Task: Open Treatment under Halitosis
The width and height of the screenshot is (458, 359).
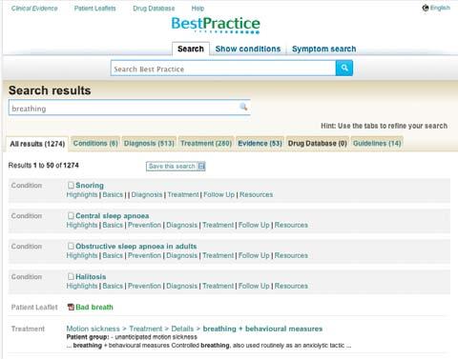Action: 218,286
